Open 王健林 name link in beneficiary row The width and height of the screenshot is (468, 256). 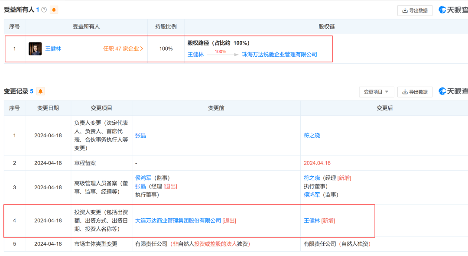pos(53,49)
